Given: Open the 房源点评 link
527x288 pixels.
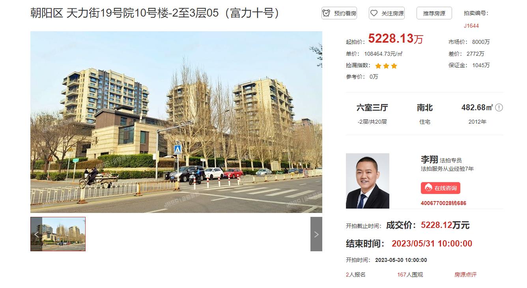Looking at the screenshot, I should click(x=465, y=275).
